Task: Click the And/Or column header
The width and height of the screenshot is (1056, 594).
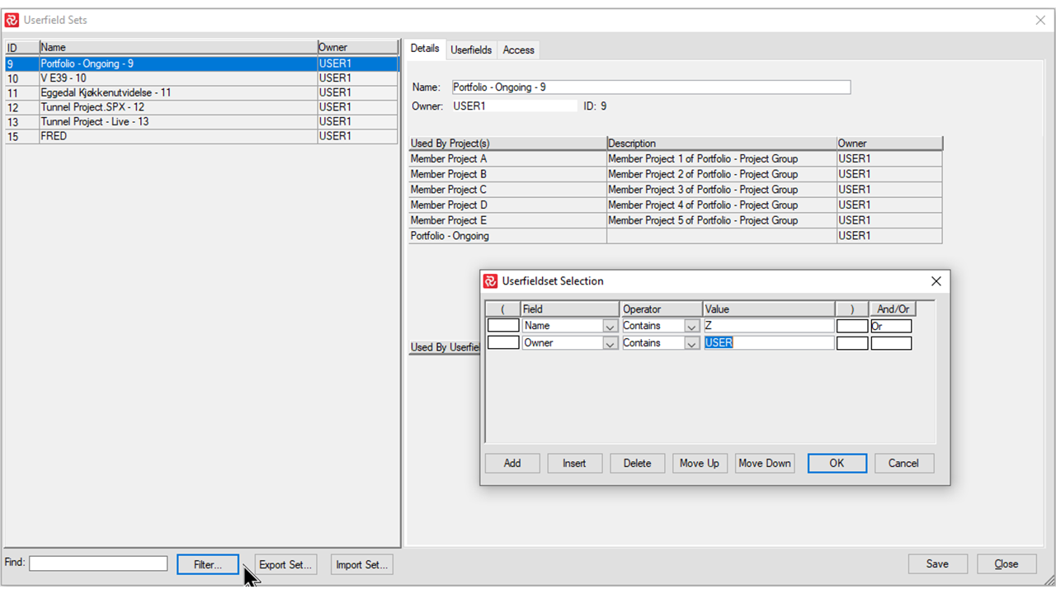Action: pos(893,309)
